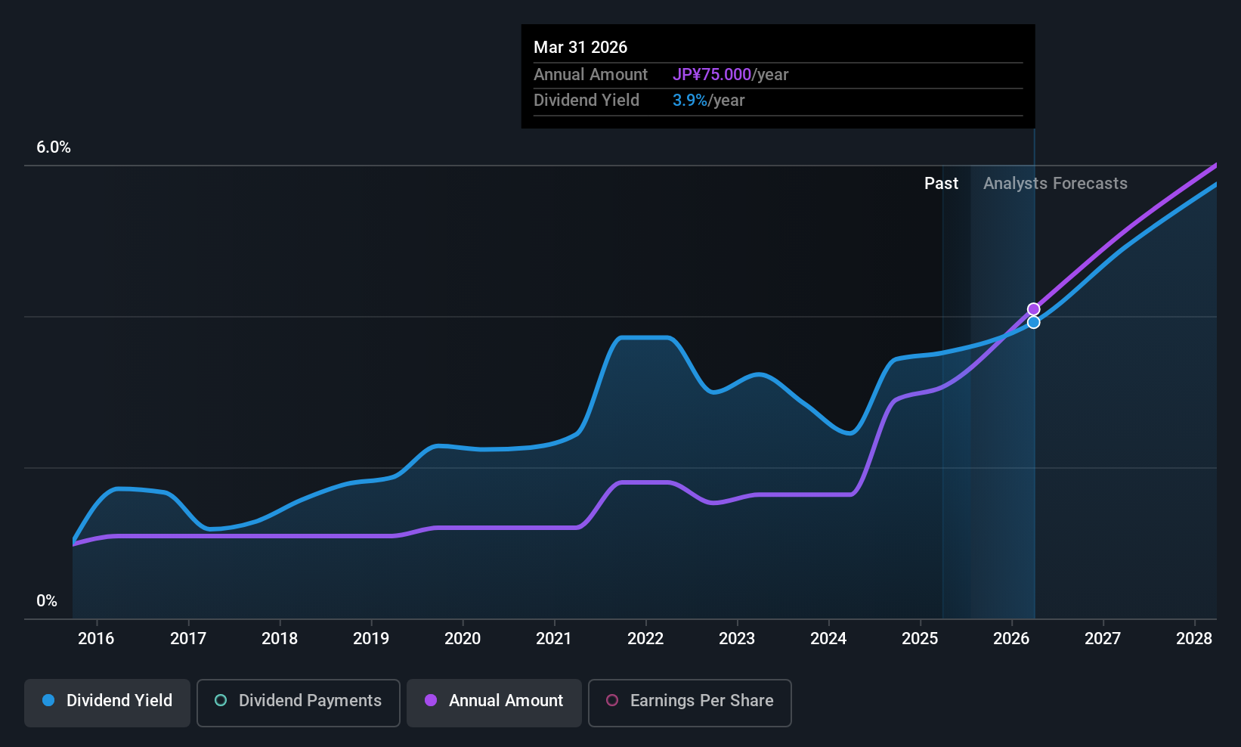Click the 2019 x-axis label

371,639
